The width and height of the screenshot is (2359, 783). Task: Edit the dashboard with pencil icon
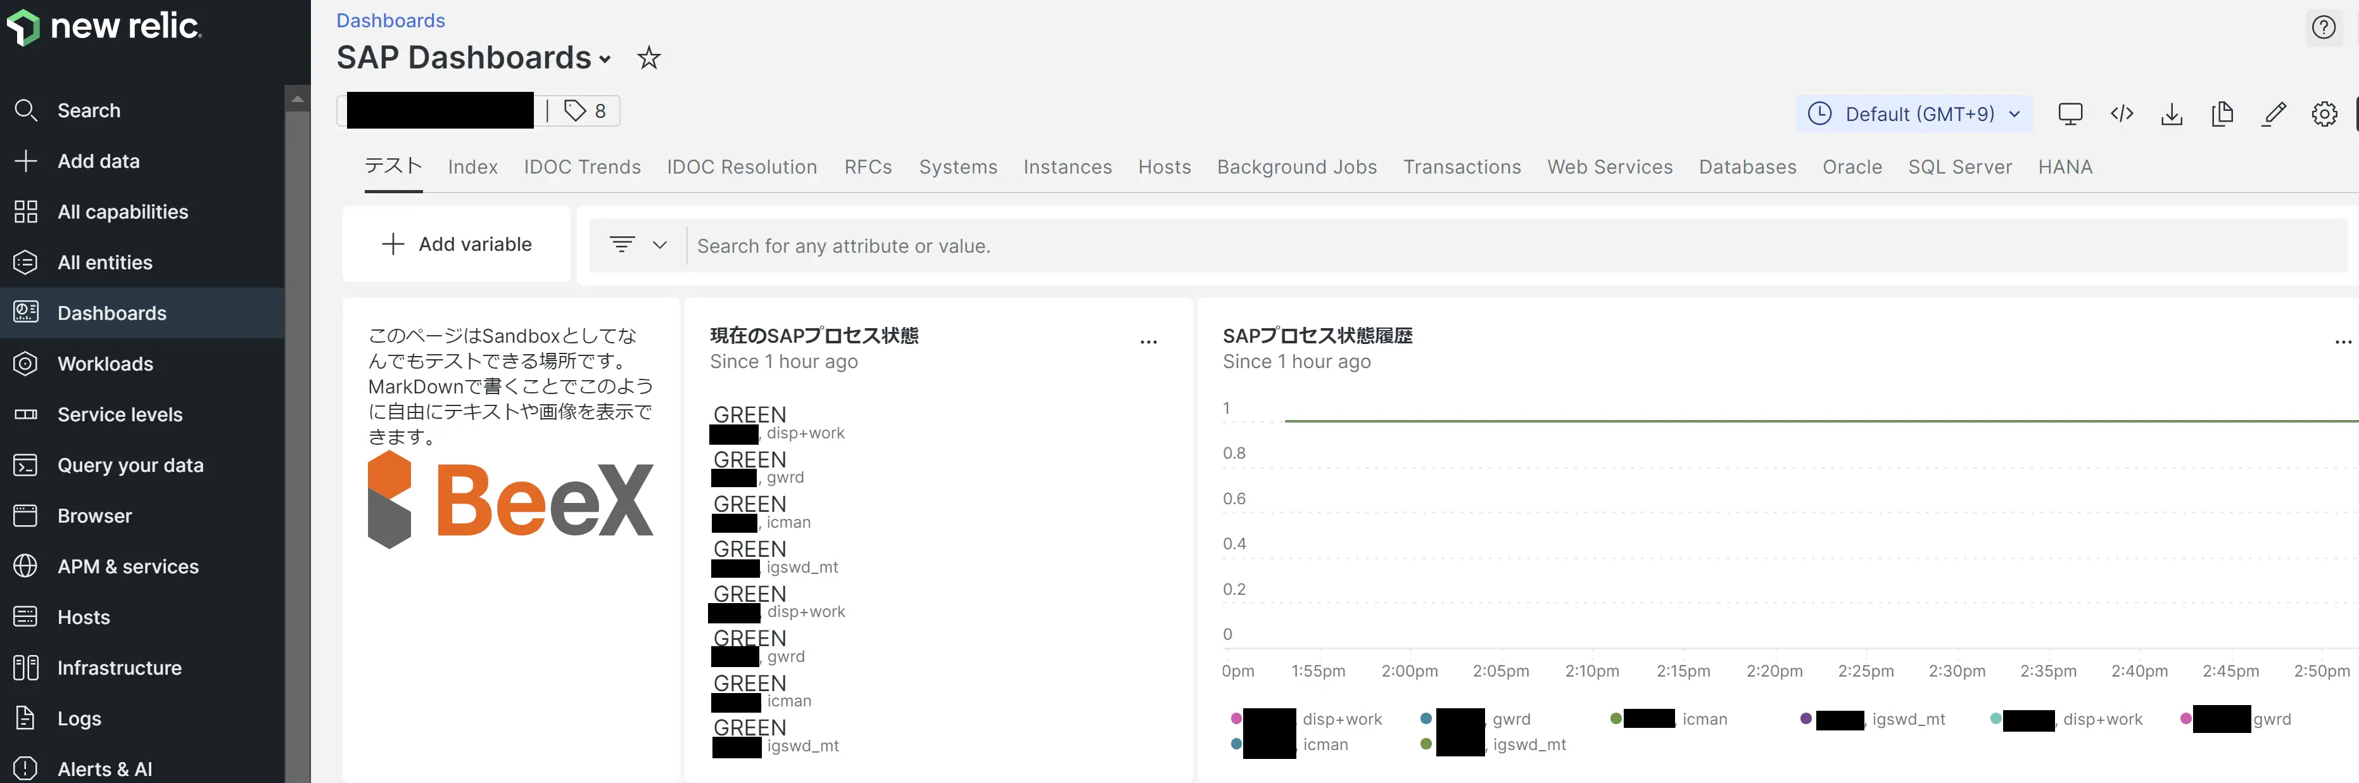pyautogui.click(x=2274, y=113)
